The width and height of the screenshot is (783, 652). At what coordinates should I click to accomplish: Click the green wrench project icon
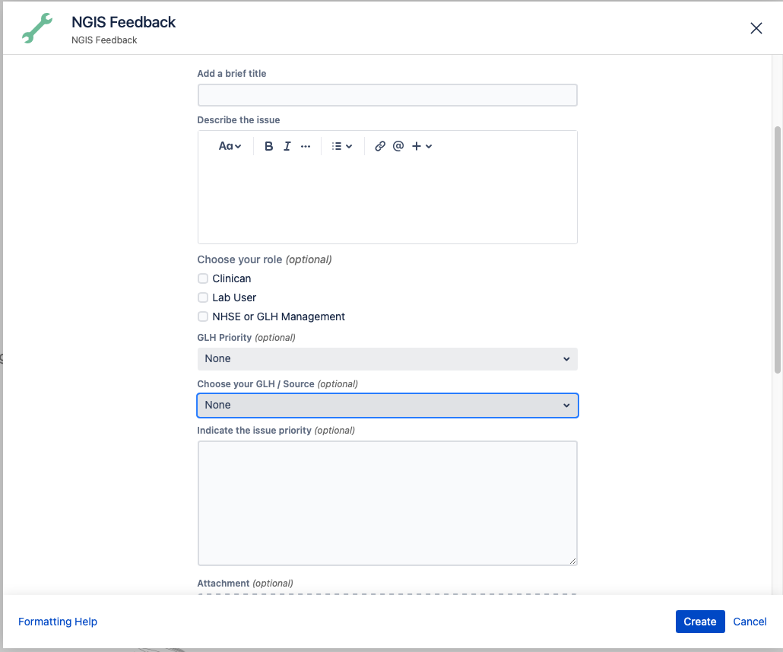(37, 29)
